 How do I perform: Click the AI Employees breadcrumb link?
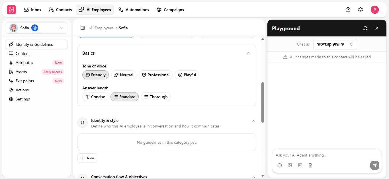pyautogui.click(x=102, y=28)
